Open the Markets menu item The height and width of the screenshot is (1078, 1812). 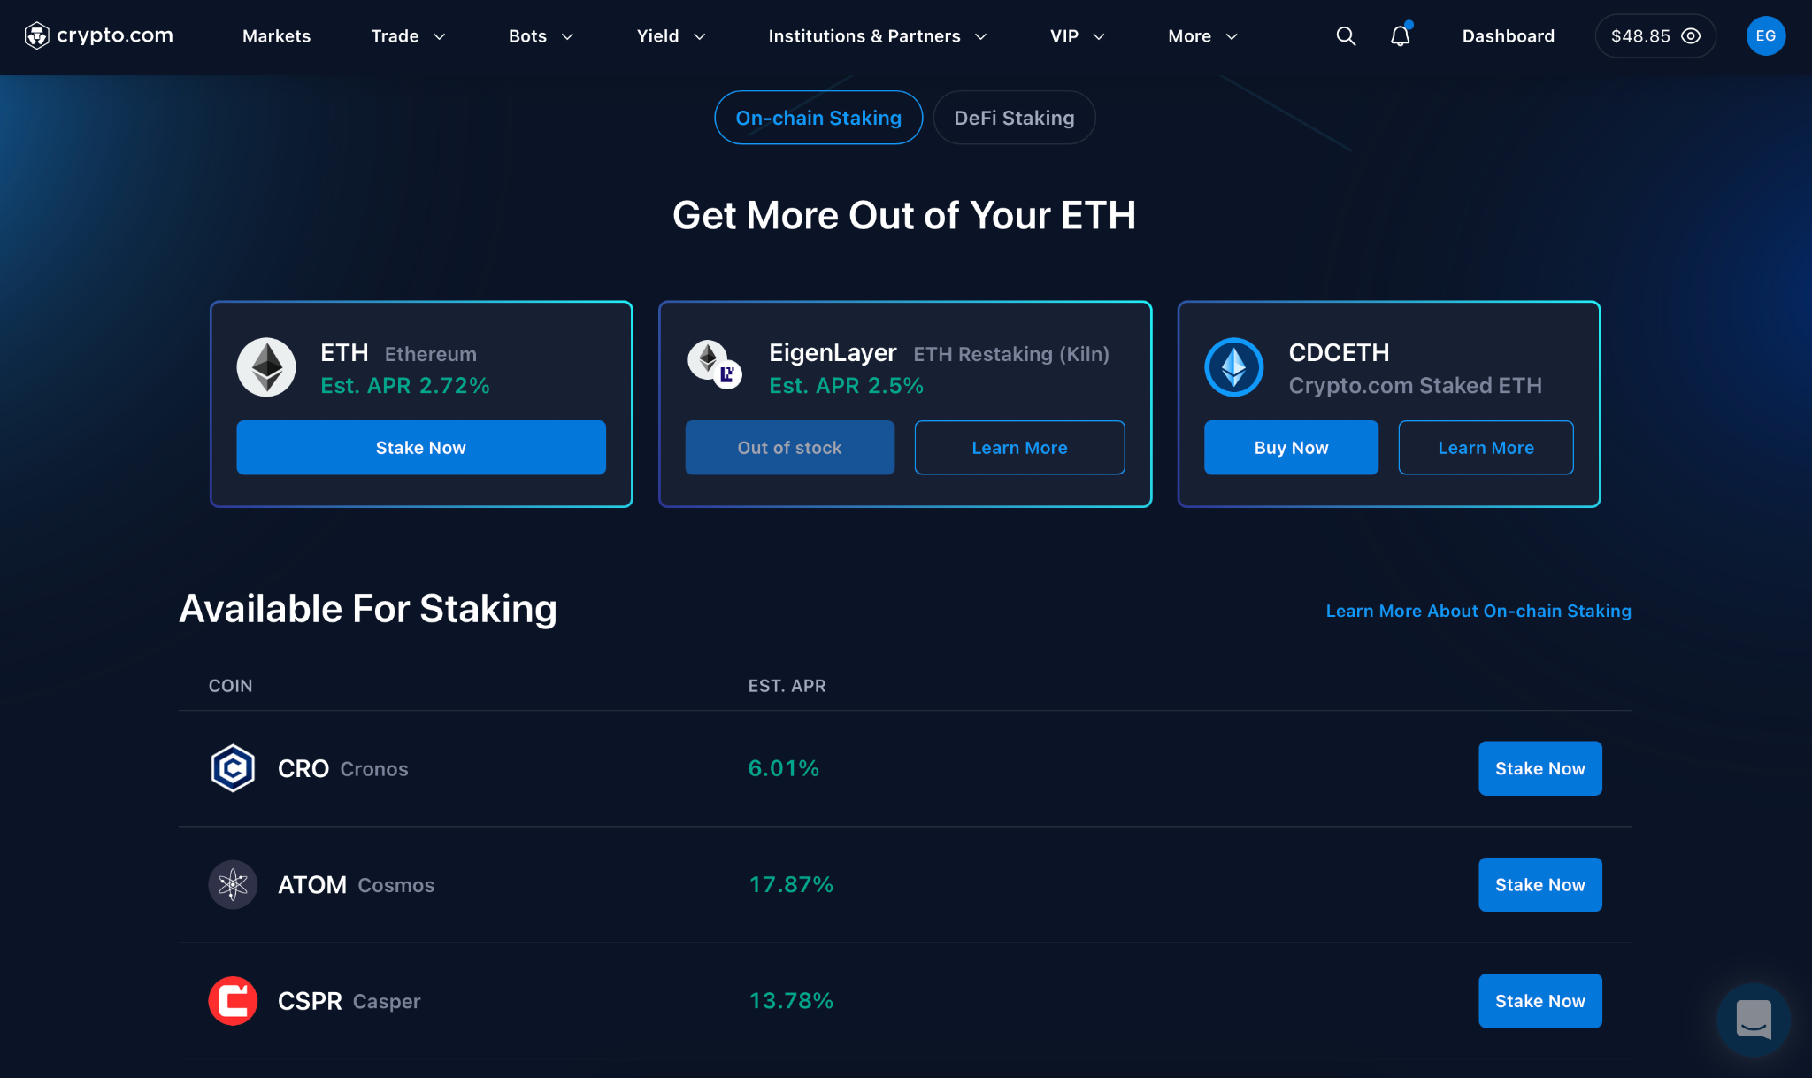point(276,36)
